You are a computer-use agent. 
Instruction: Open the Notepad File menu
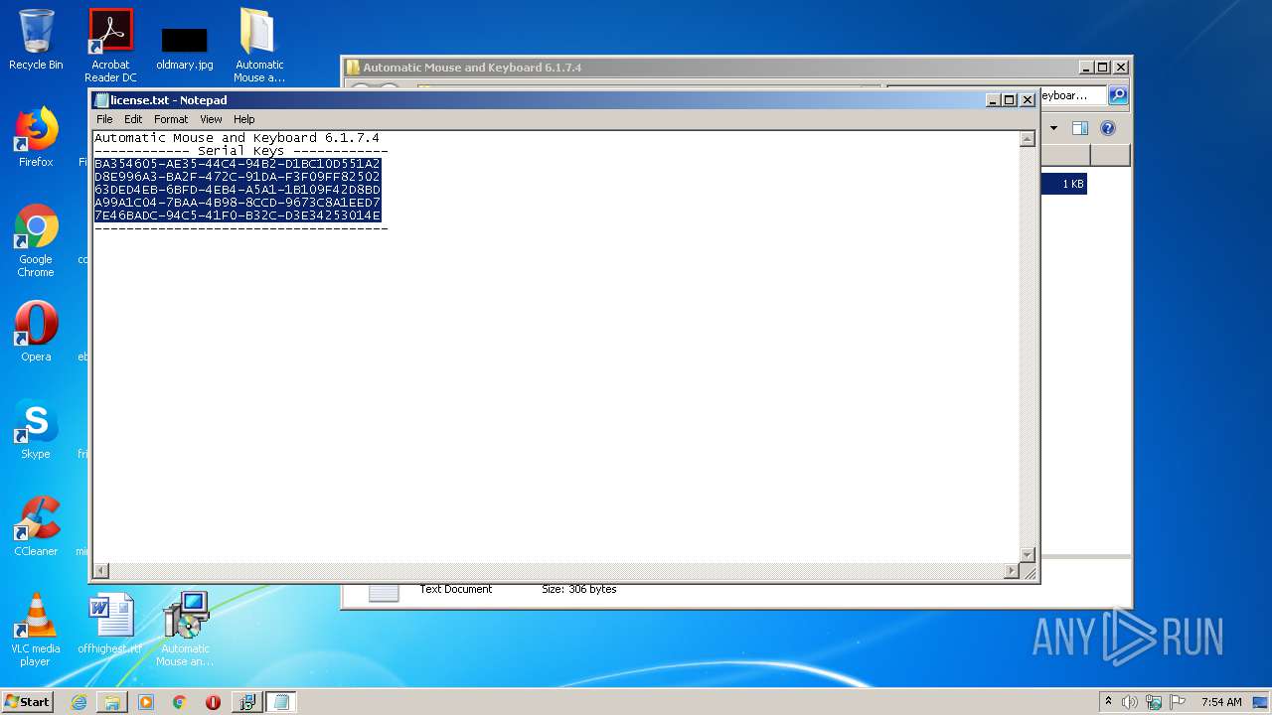pyautogui.click(x=104, y=119)
